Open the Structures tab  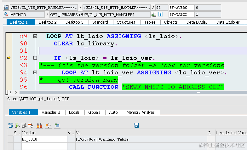(x=127, y=22)
